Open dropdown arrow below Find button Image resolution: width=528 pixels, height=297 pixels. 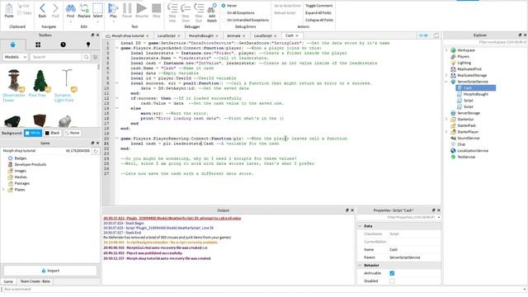[x=70, y=21]
